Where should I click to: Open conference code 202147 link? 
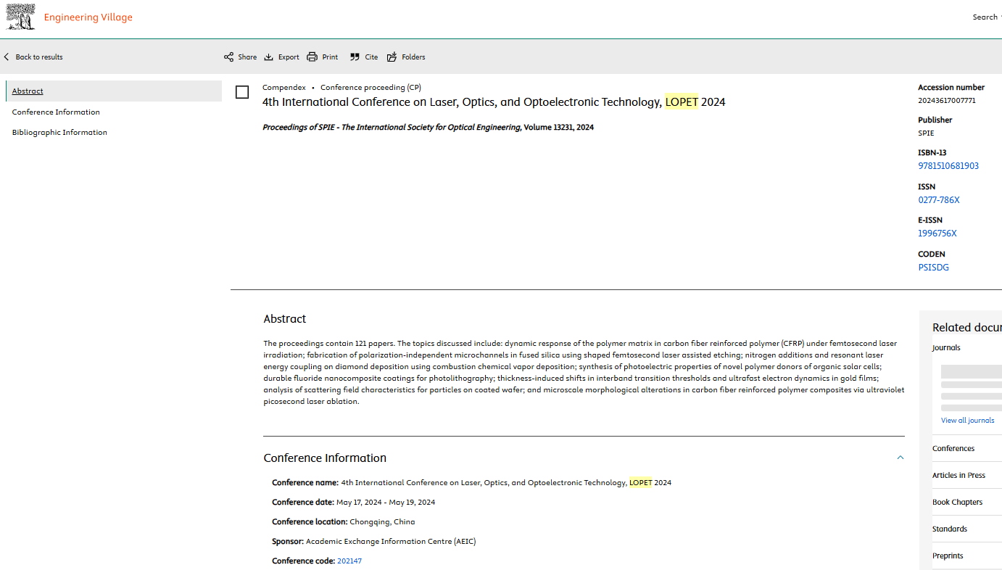coord(349,561)
